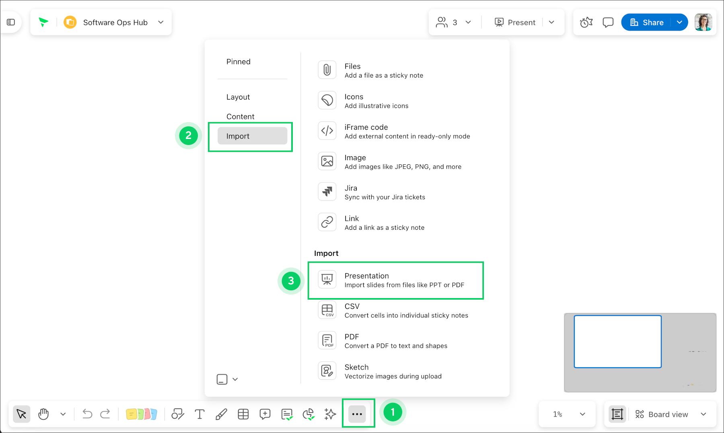
Task: Open the chart check tool
Action: (x=309, y=414)
